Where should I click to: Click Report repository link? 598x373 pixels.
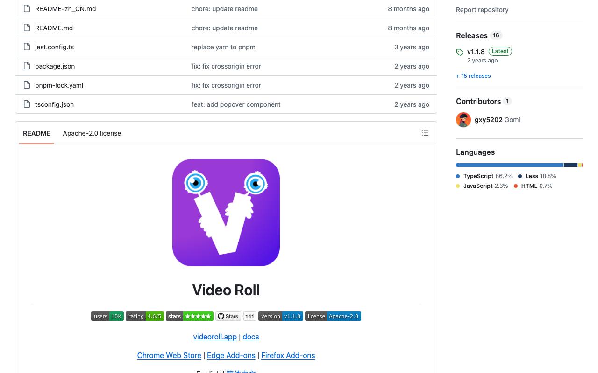[x=482, y=10]
